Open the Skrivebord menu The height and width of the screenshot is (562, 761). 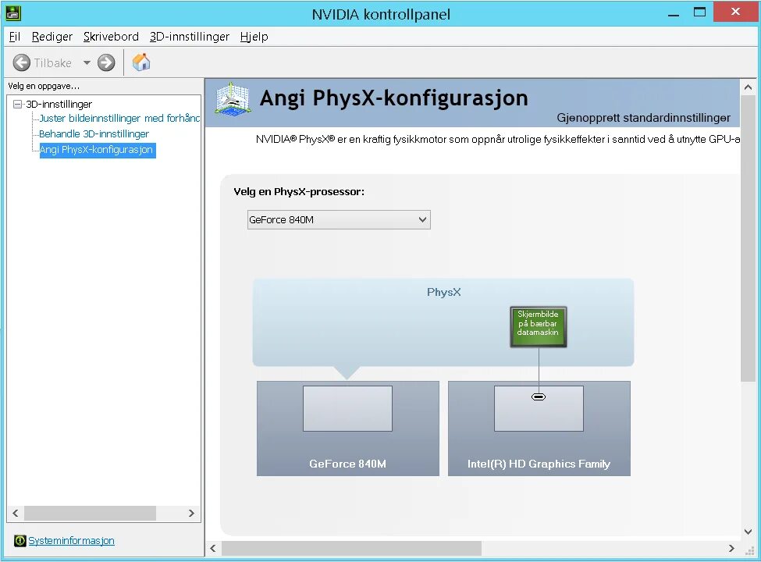click(x=111, y=37)
